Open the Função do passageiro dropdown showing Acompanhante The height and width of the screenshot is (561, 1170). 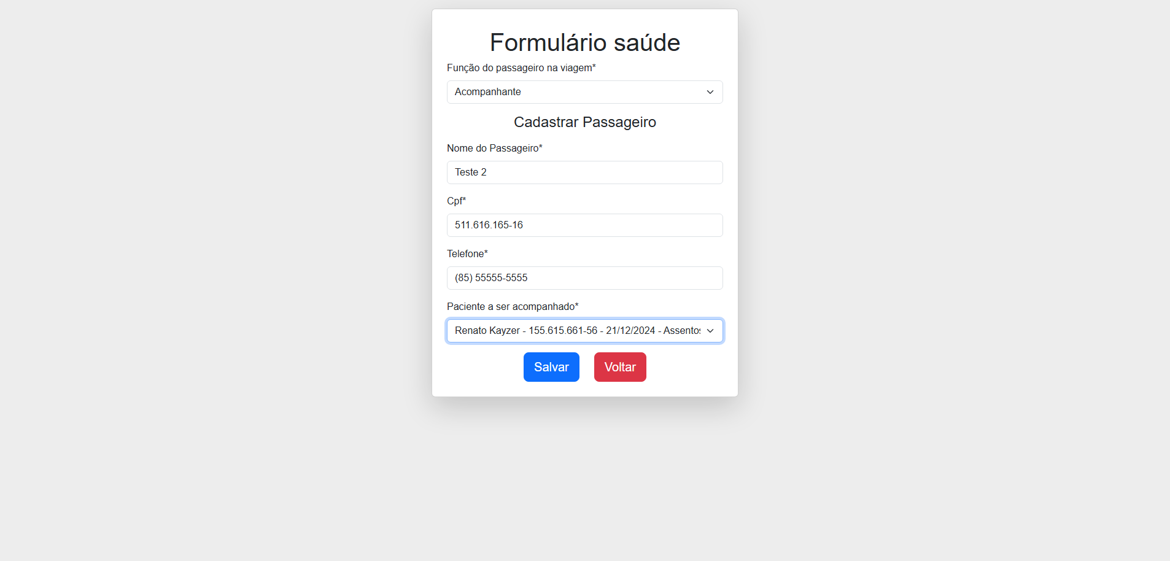[584, 92]
